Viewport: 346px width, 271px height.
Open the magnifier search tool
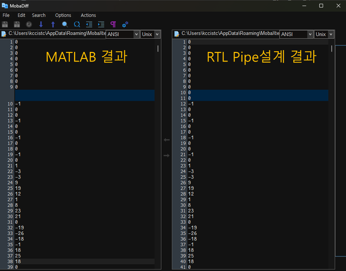click(x=65, y=25)
